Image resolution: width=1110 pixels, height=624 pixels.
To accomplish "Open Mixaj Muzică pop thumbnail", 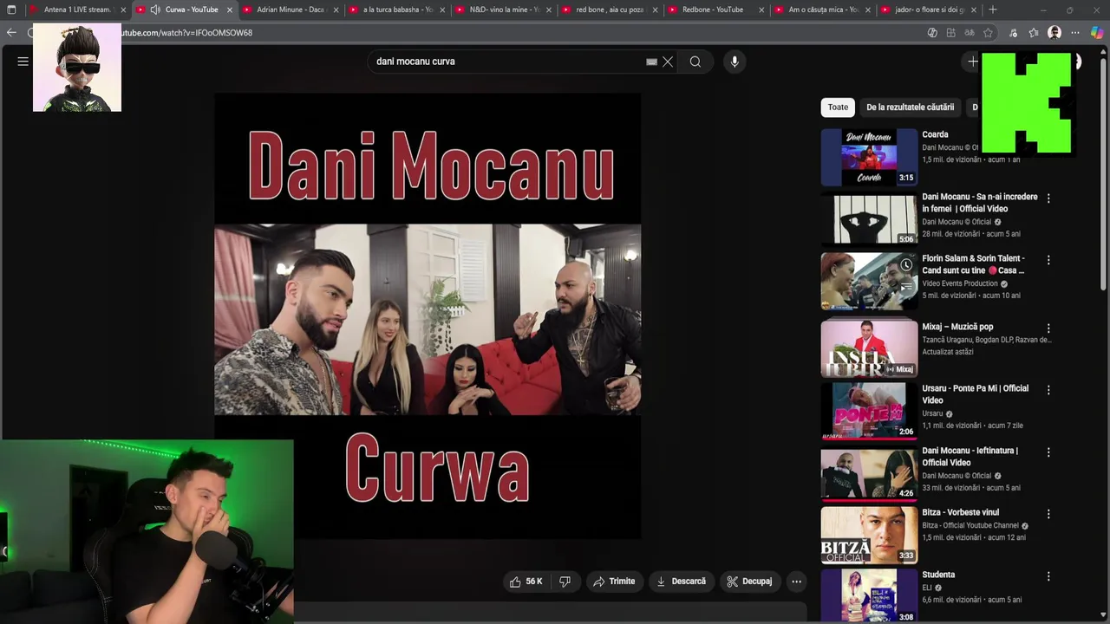I will (x=869, y=348).
